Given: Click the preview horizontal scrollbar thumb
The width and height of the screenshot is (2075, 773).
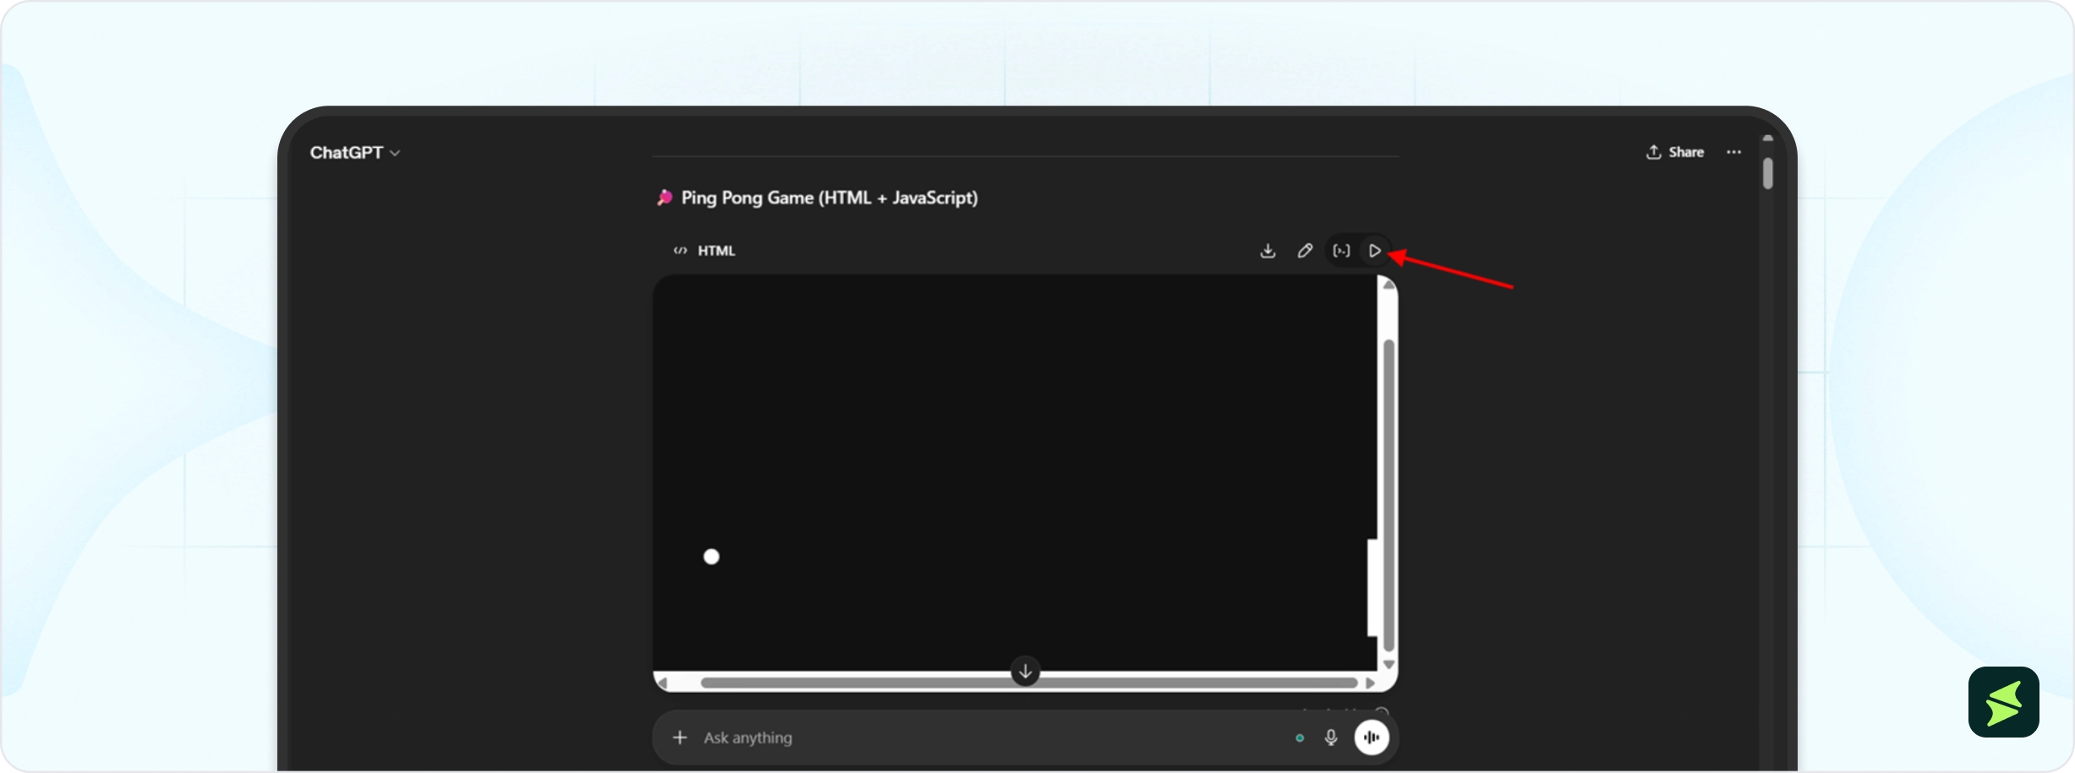Looking at the screenshot, I should tap(1029, 683).
